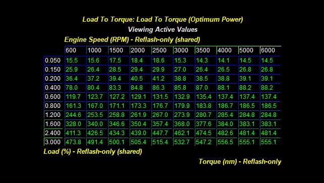This screenshot has width=324, height=183.
Task: Select torque cell 38.5
Action: (205, 79)
